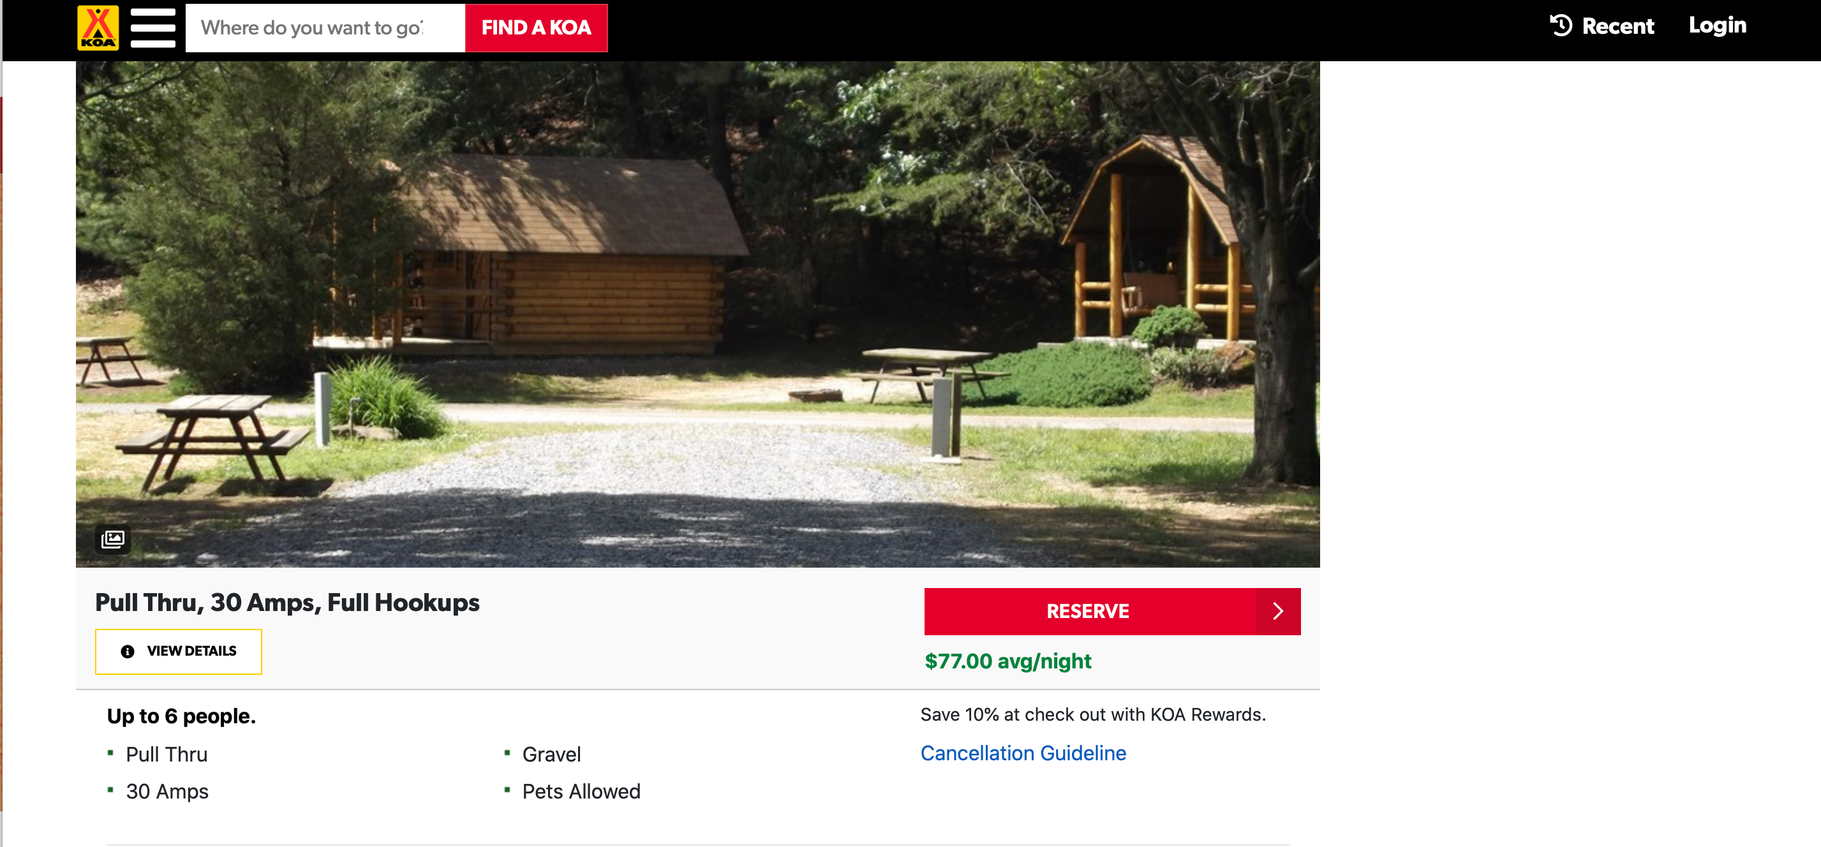This screenshot has height=847, width=1821.
Task: Click the Pull Thru, 30 Amps, Full Hookups heading
Action: click(x=287, y=603)
